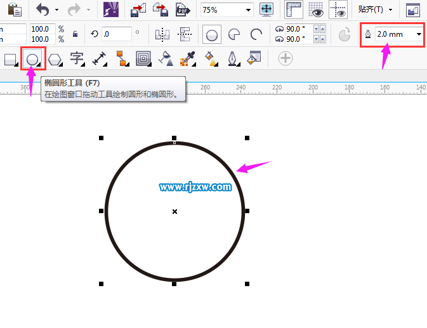Click the mirror horizontally button
Screen dimensions: 427x328
click(x=162, y=34)
